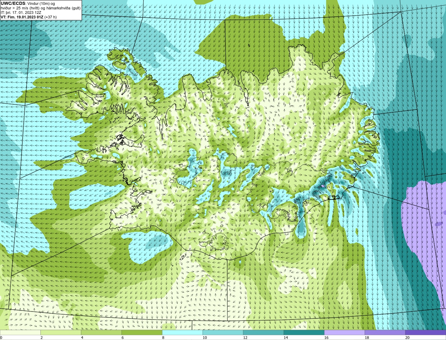Pick the deep purple above-20 m/s legend swatch
The height and width of the screenshot is (340, 446).
pos(425,333)
